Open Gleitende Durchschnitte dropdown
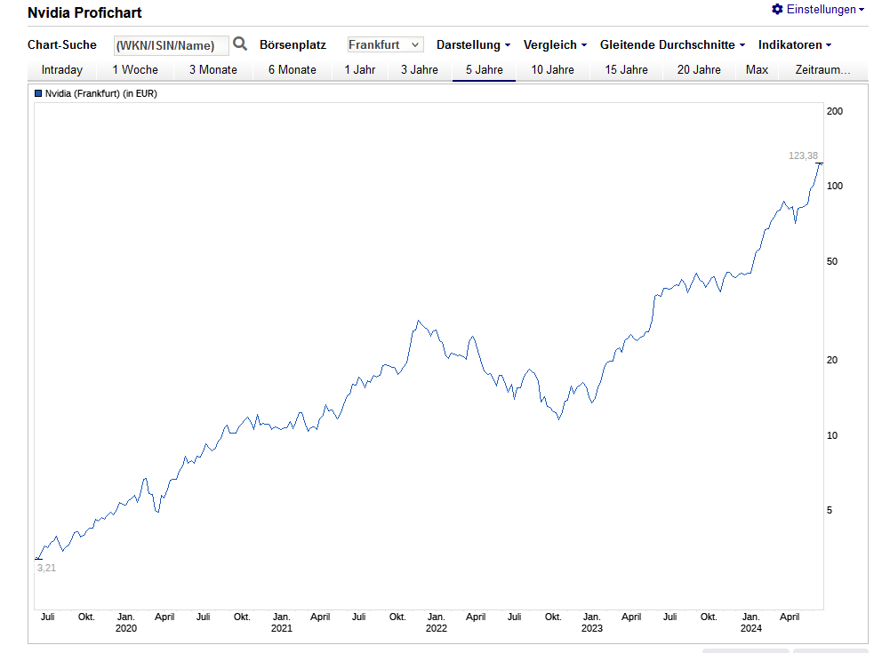Screen dimensions: 890x653 pyautogui.click(x=672, y=44)
